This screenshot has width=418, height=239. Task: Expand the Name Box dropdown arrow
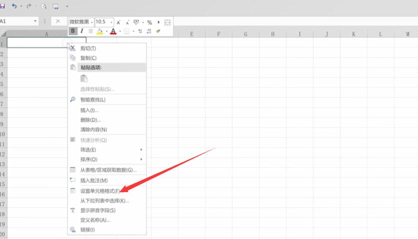(35, 21)
